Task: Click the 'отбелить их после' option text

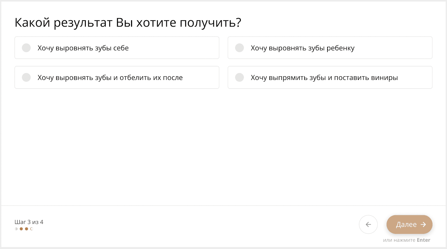Action: [x=151, y=78]
